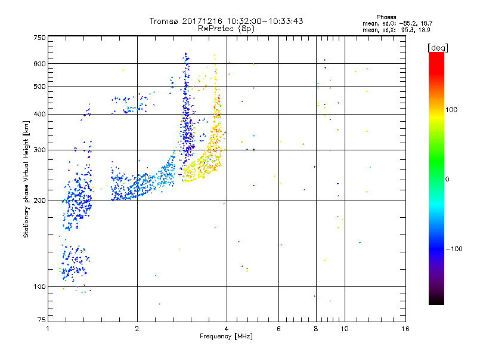Click the '300' y-axis tick label
The height and width of the screenshot is (358, 477).
point(40,150)
